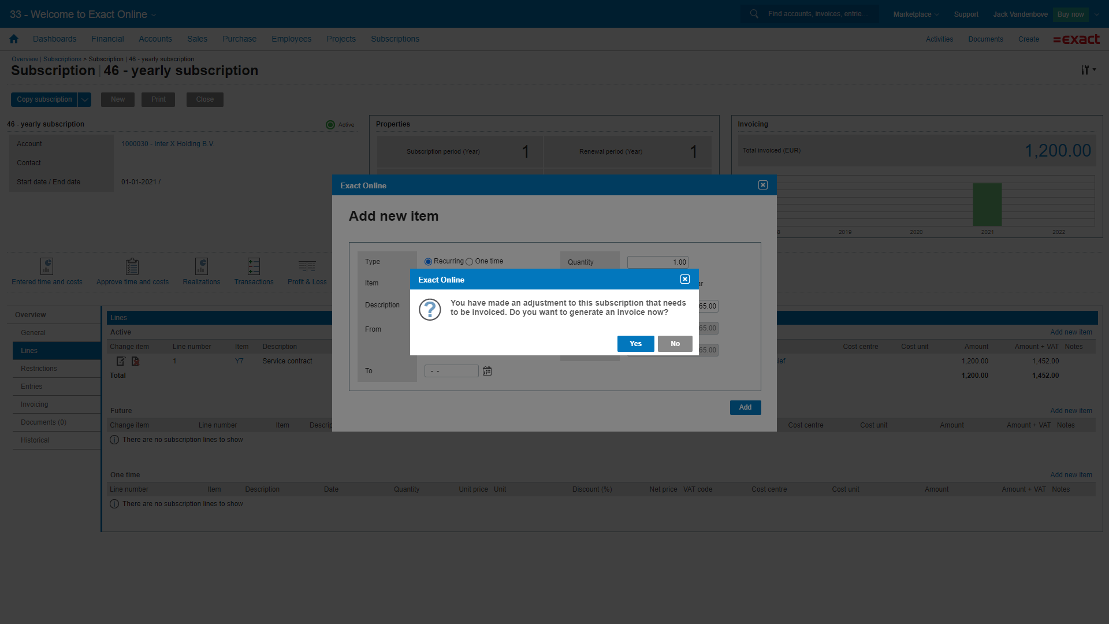
Task: Open the Marketplace dropdown
Action: 916,14
